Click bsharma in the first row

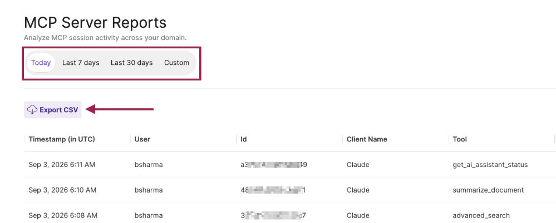click(x=149, y=165)
